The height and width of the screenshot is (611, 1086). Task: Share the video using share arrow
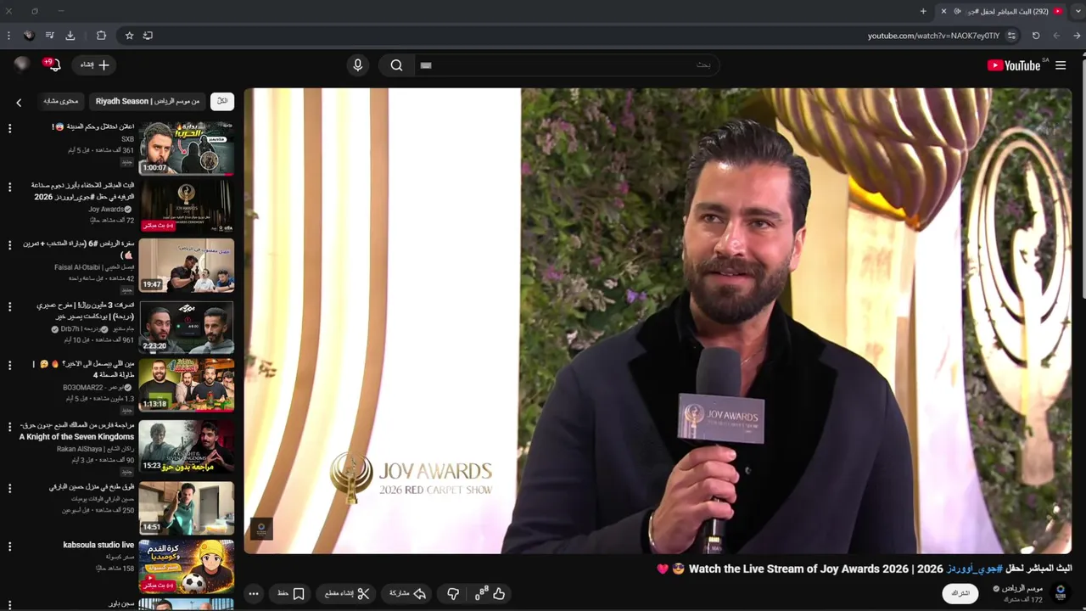click(407, 594)
